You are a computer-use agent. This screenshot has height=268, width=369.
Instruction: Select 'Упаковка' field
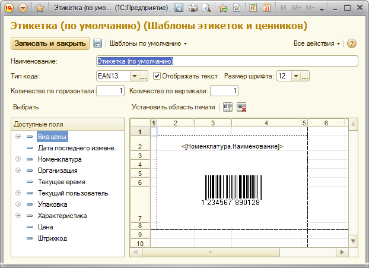(52, 204)
